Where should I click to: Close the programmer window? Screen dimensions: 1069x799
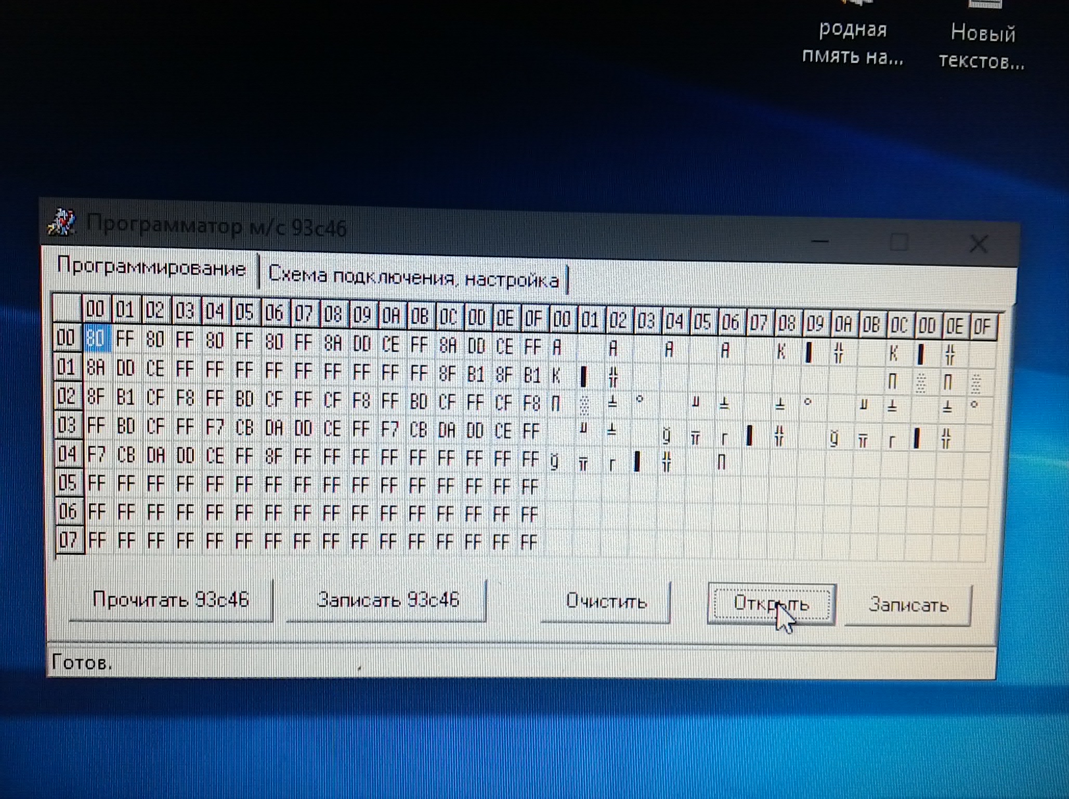978,244
